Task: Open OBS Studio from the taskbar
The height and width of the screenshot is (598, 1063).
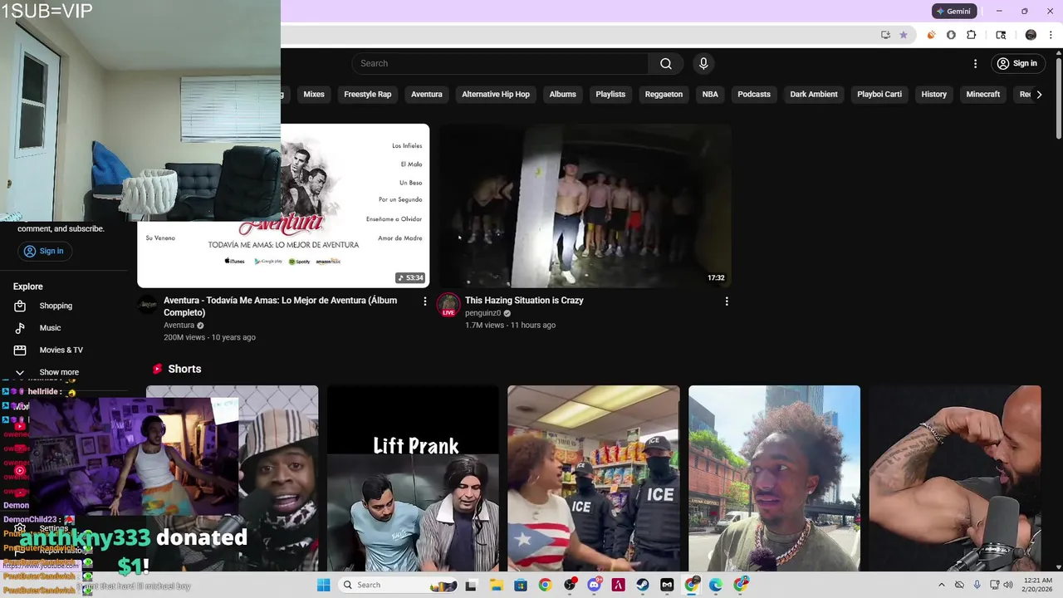Action: [x=570, y=585]
